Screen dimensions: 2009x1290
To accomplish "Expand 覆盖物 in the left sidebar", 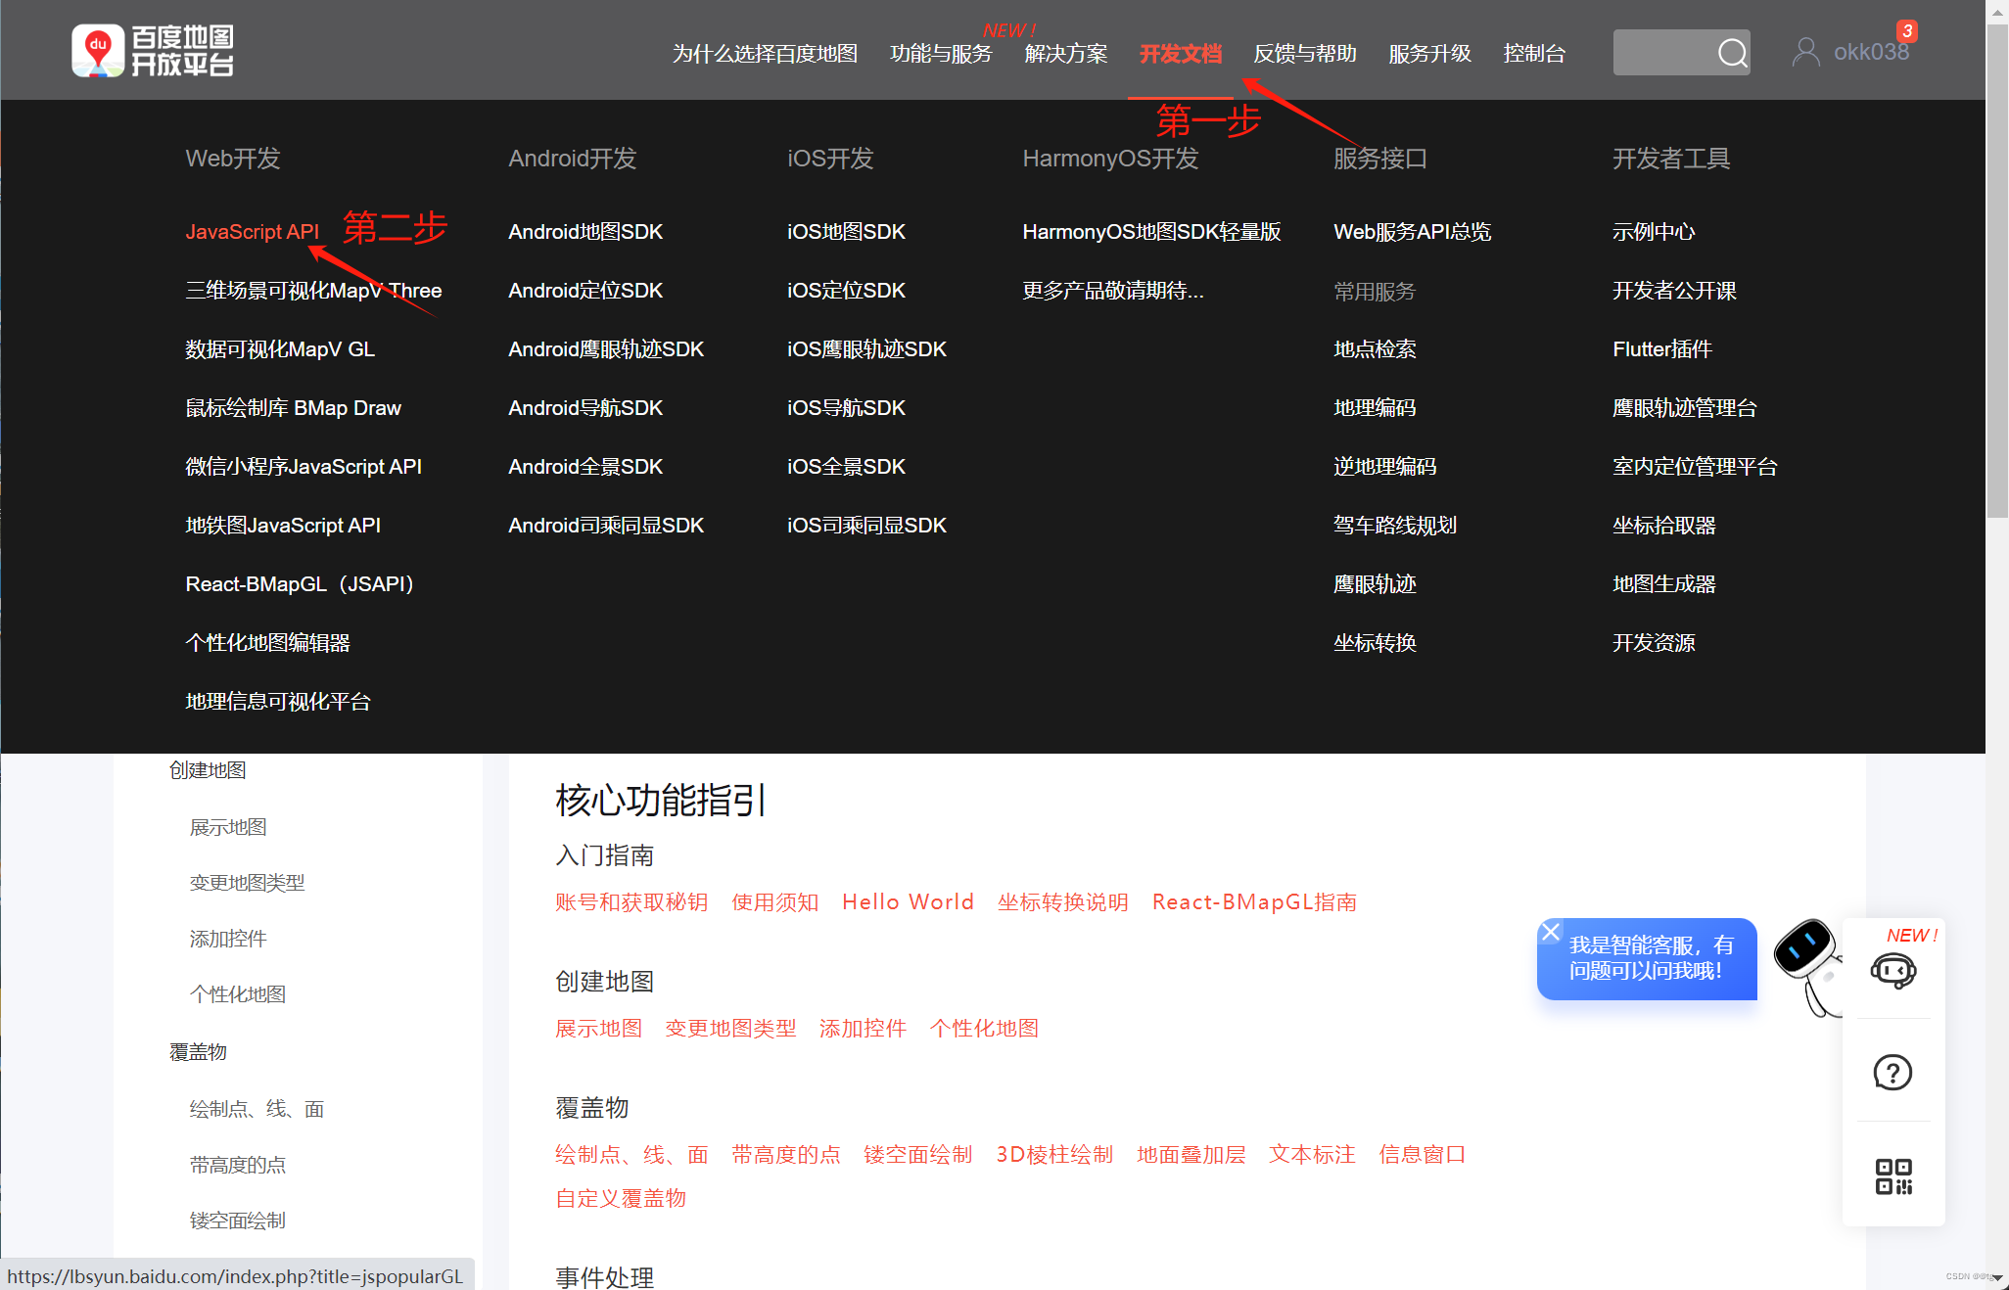I will click(x=197, y=1051).
